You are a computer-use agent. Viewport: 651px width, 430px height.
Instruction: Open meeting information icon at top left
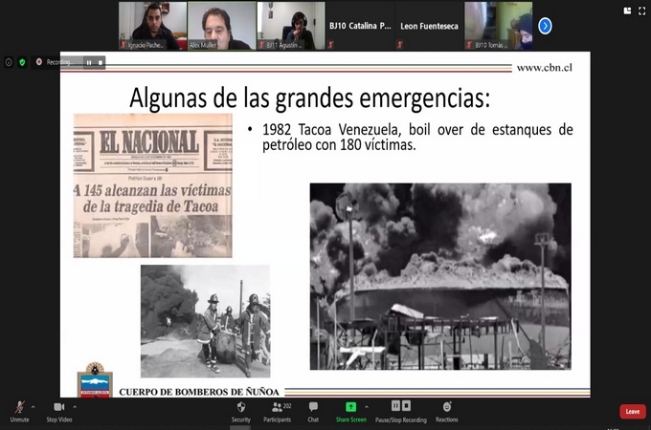point(9,62)
